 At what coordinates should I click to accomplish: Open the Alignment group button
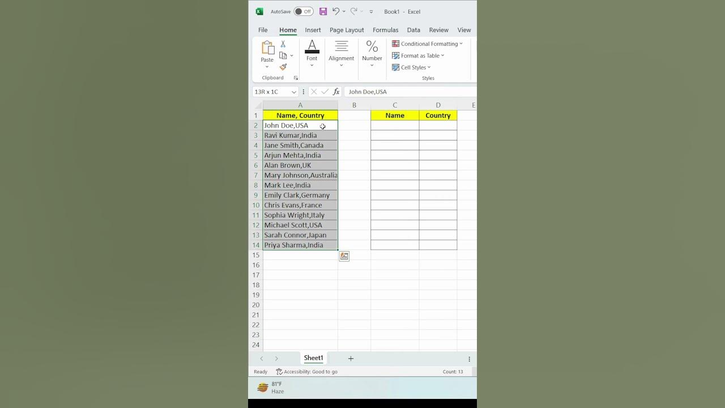(341, 54)
